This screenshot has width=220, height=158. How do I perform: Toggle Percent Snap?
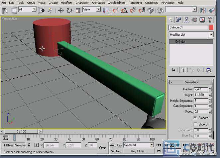click(x=133, y=11)
